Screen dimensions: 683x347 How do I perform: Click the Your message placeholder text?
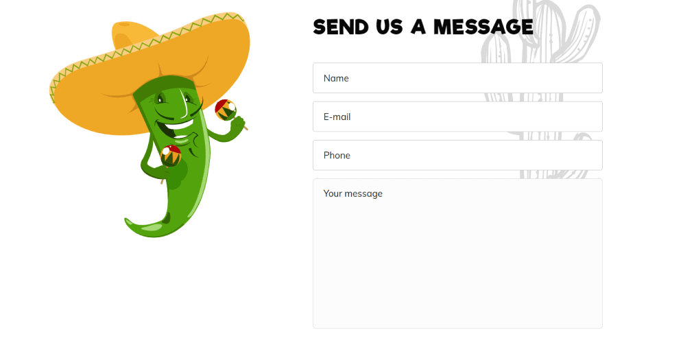tap(353, 194)
